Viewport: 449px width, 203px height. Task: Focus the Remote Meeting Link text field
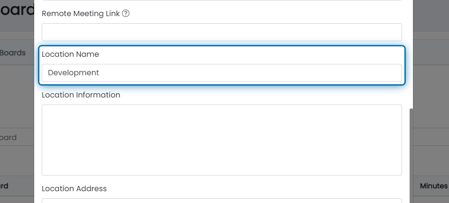click(222, 32)
